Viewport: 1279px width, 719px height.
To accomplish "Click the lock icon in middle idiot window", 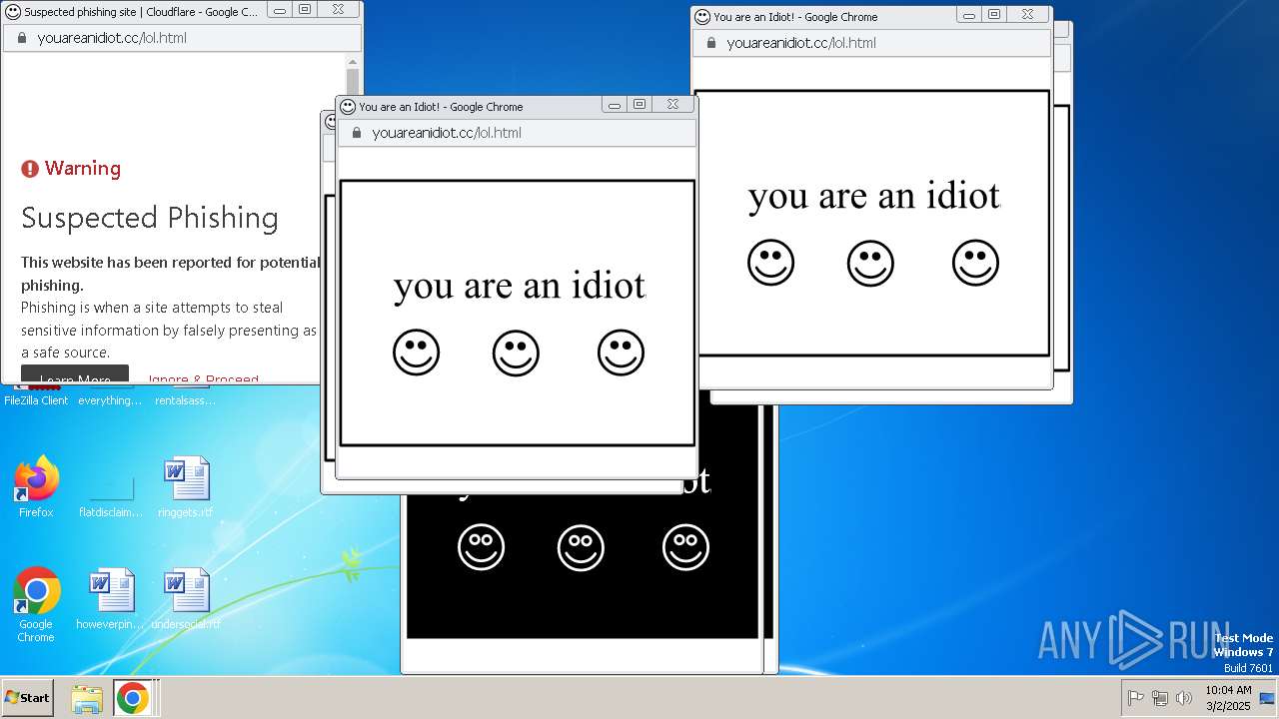I will (356, 133).
